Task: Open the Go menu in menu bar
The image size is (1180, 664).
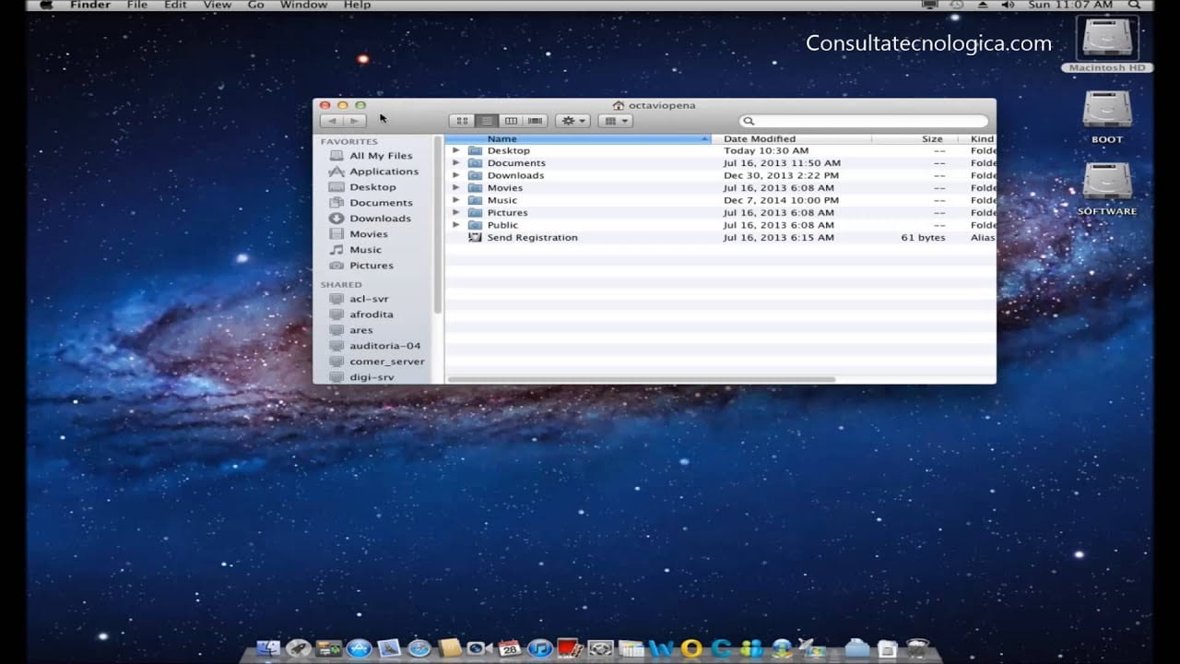Action: click(x=256, y=6)
